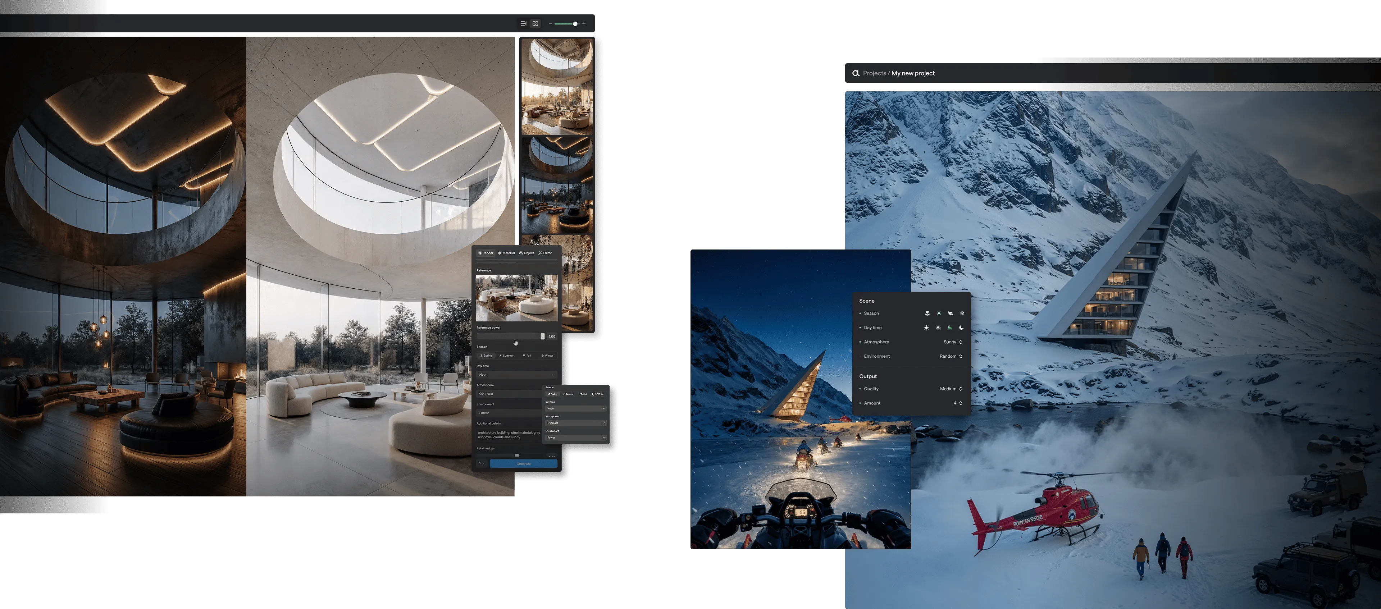
Task: Choose winter snowflake season icon in Scene panel
Action: (962, 313)
